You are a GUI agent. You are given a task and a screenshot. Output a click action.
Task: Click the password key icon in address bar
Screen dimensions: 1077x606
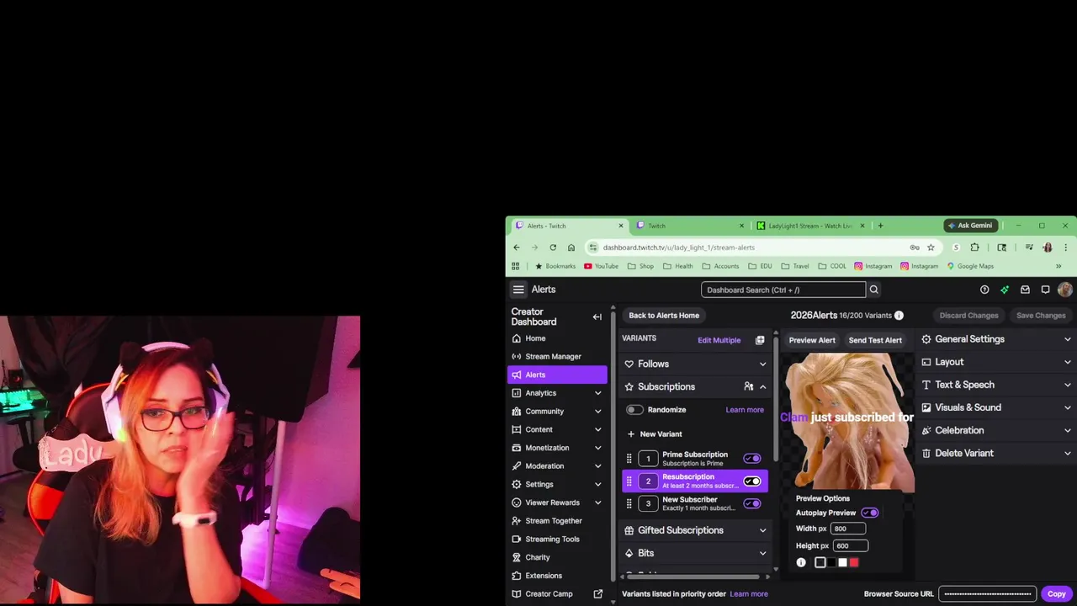click(915, 247)
